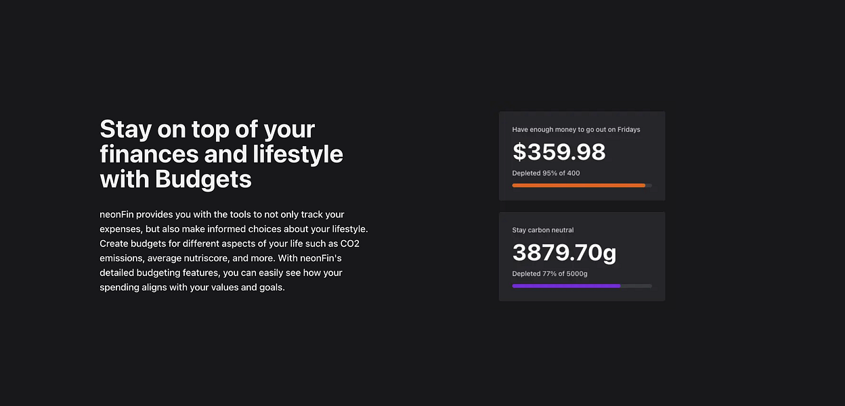Click the "Depleted 95% of 400" text
This screenshot has height=406, width=845.
[x=546, y=173]
